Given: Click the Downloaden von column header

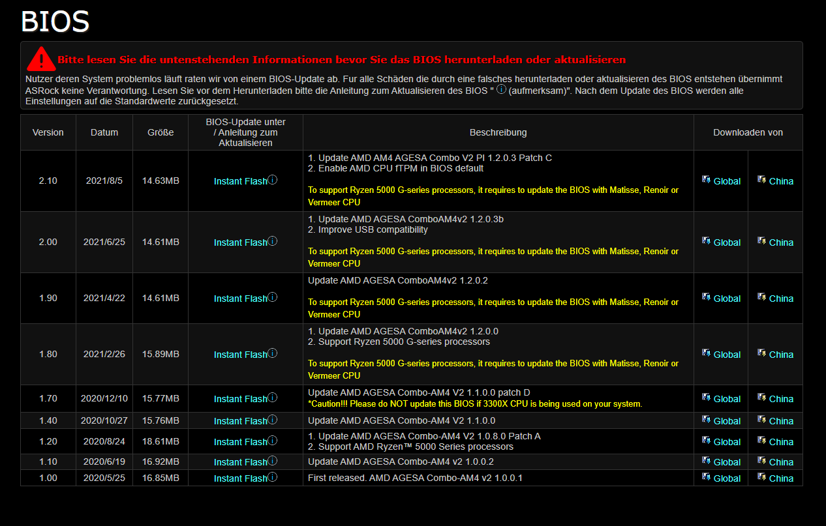Looking at the screenshot, I should [748, 132].
